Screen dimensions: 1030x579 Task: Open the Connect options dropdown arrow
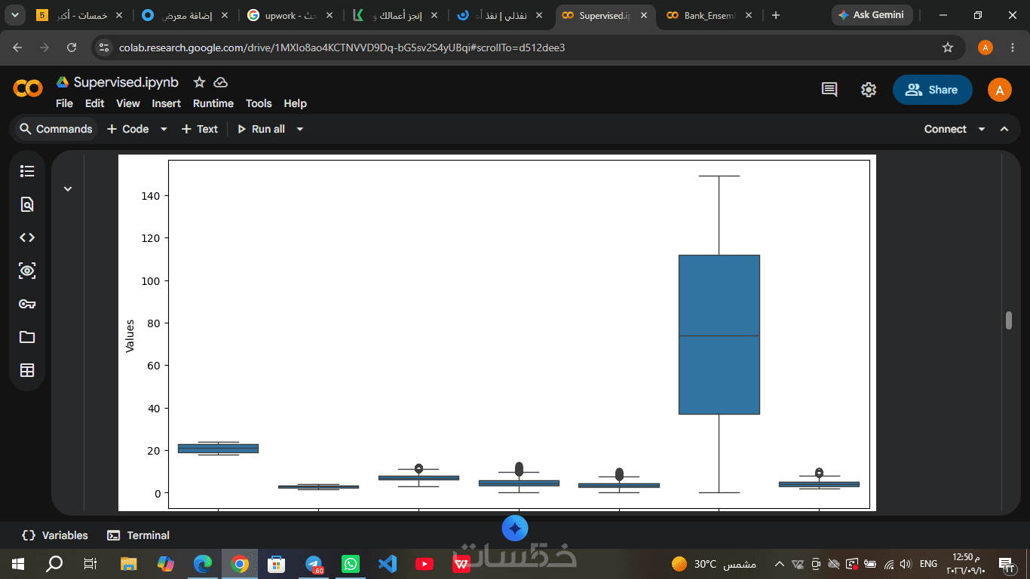[x=982, y=129]
